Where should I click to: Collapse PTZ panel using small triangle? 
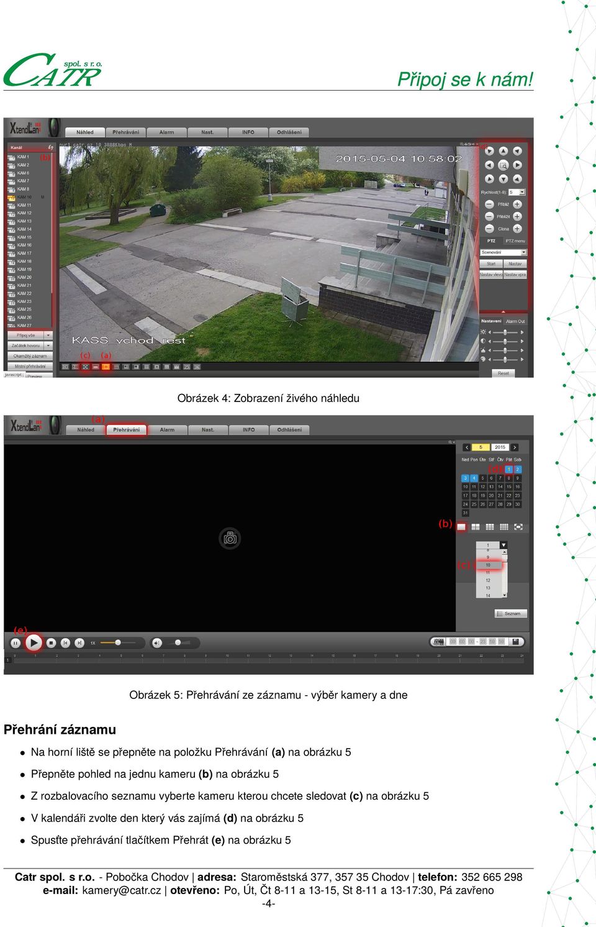pos(503,312)
